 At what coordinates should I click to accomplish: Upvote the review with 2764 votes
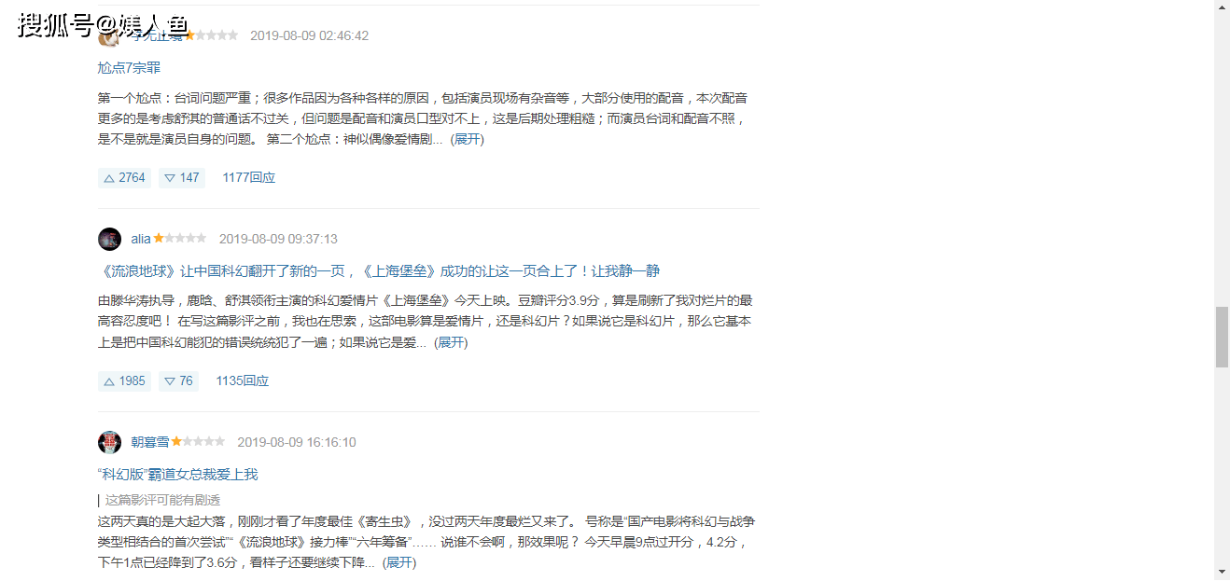click(124, 177)
